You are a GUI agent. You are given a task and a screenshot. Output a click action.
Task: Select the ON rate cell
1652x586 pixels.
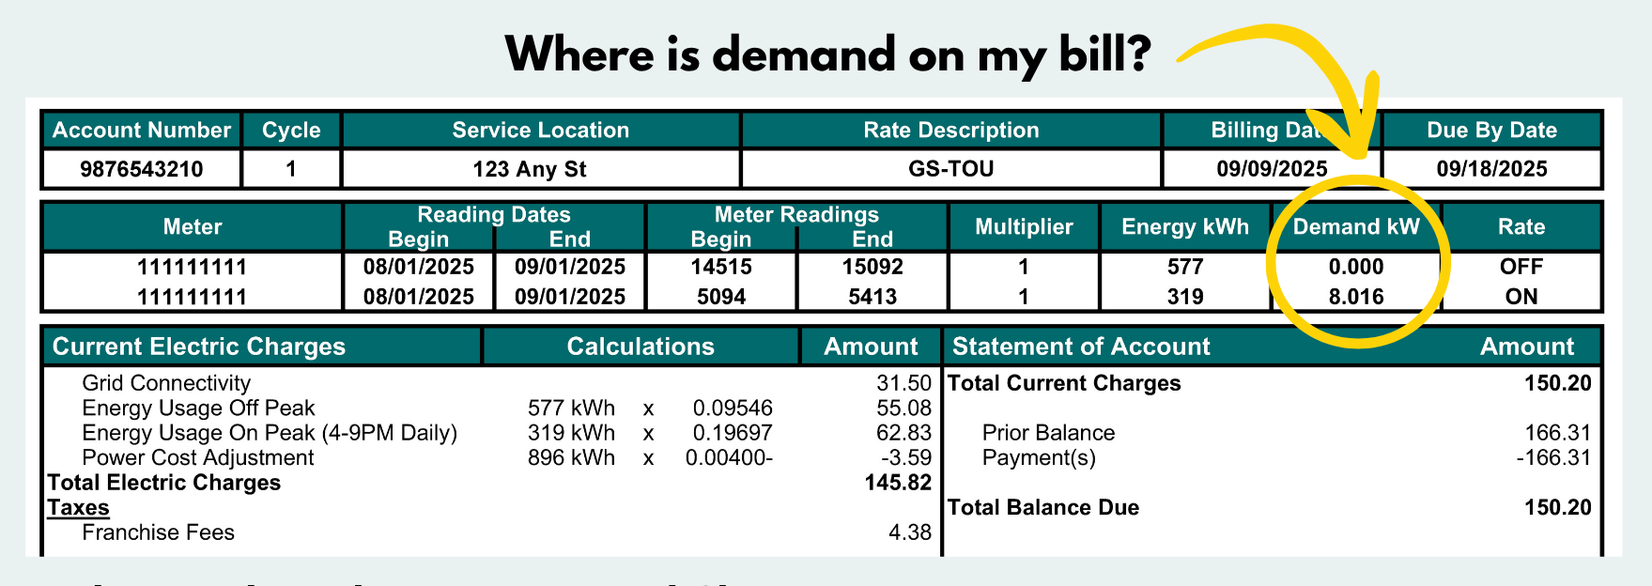tap(1521, 297)
